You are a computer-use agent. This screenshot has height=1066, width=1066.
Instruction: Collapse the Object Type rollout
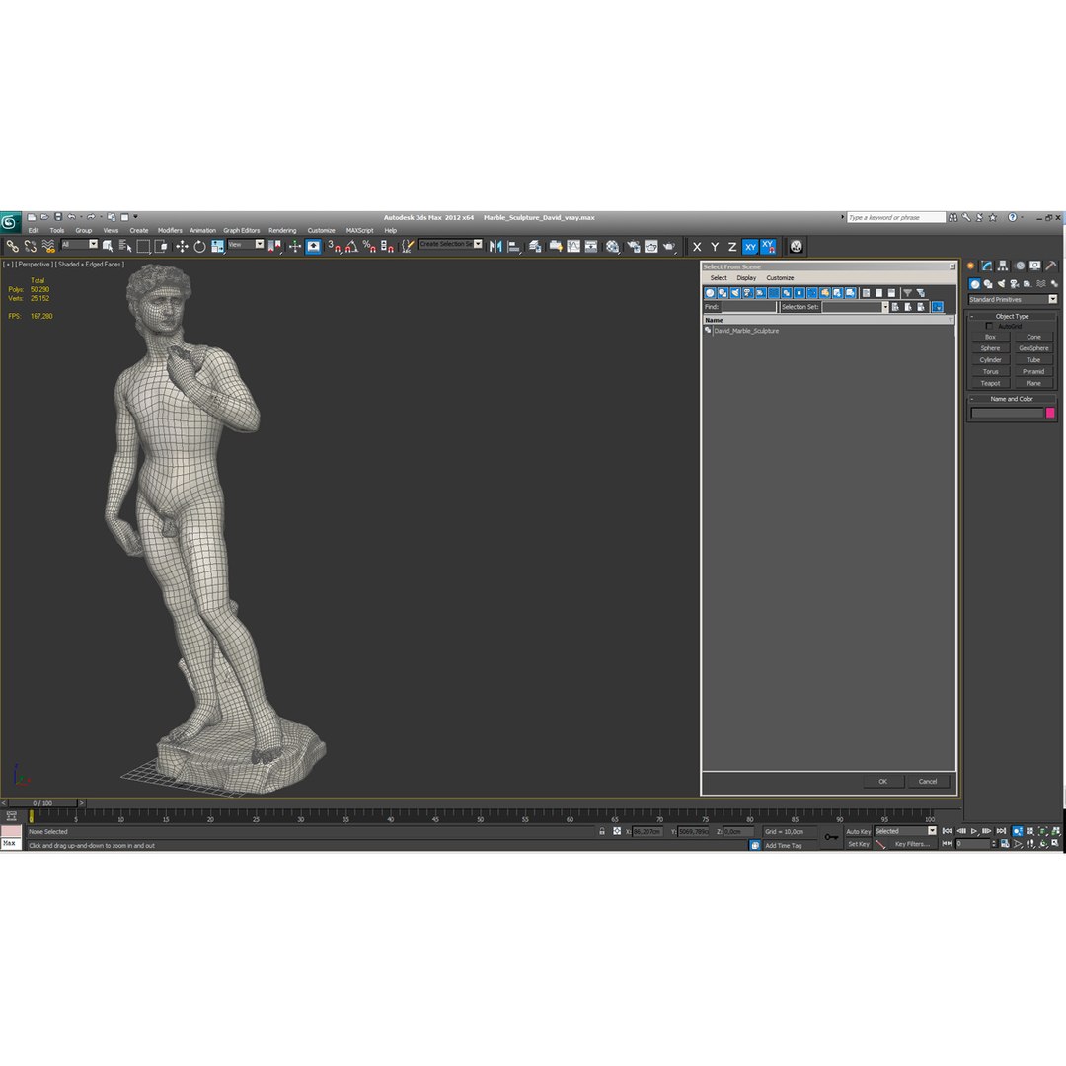click(1012, 316)
